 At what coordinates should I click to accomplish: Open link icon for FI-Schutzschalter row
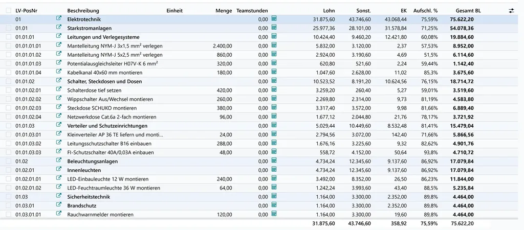click(x=59, y=152)
